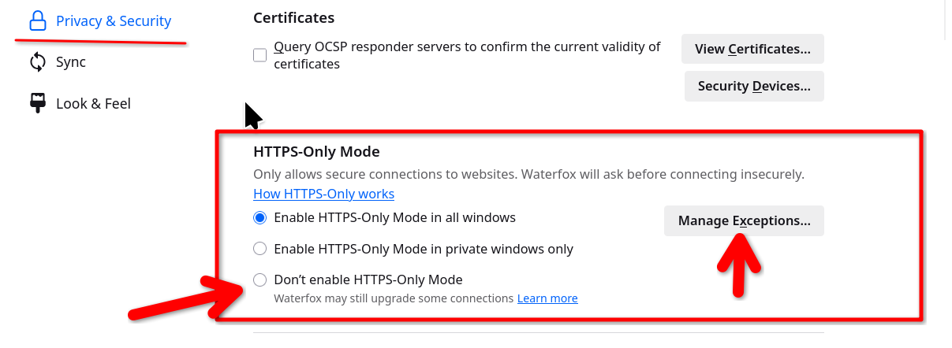Image resolution: width=952 pixels, height=348 pixels.
Task: Open the How HTTPS-Only works link
Action: coord(323,194)
